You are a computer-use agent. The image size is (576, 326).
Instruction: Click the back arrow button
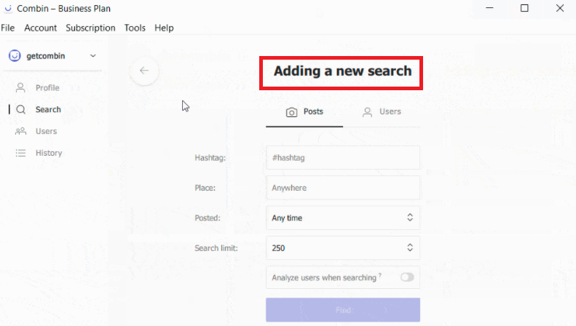[x=144, y=71]
